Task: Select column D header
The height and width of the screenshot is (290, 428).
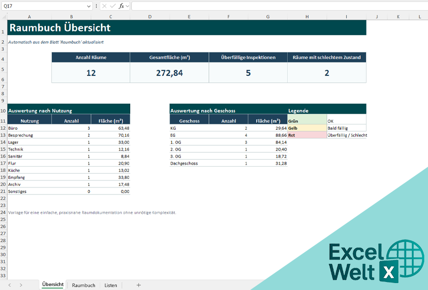Action: [150, 17]
